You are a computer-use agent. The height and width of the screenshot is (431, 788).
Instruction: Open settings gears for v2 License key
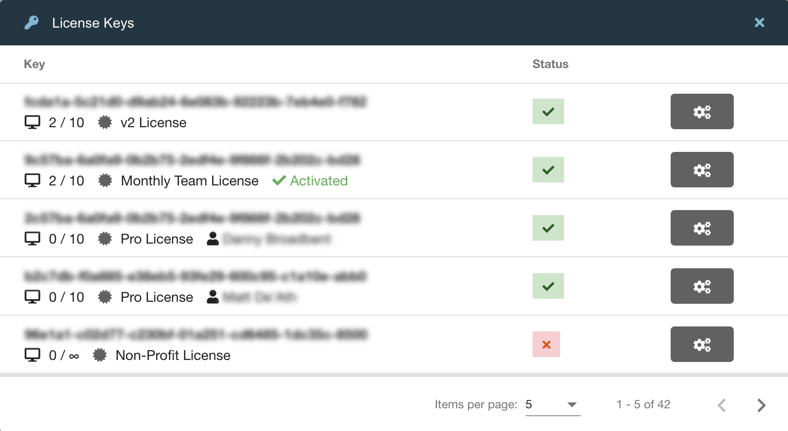(702, 111)
